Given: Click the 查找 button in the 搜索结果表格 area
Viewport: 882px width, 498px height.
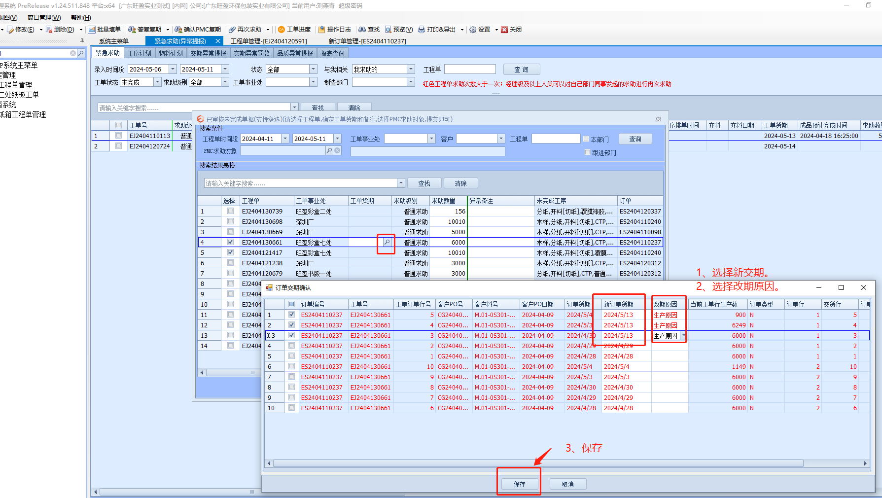Looking at the screenshot, I should pos(424,183).
